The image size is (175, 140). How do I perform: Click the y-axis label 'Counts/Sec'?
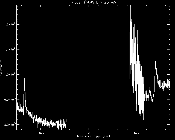(1, 68)
